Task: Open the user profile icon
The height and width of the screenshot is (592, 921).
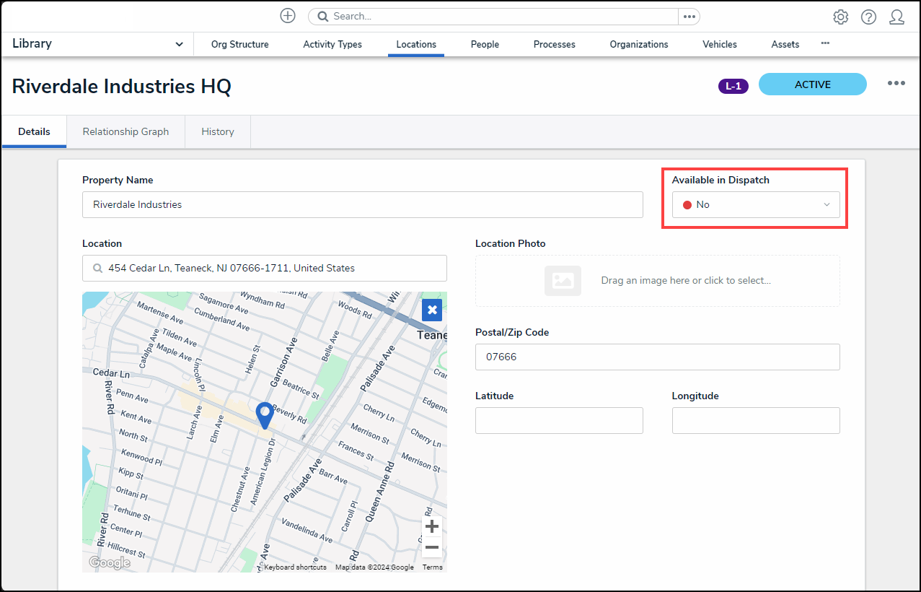Action: click(x=896, y=17)
